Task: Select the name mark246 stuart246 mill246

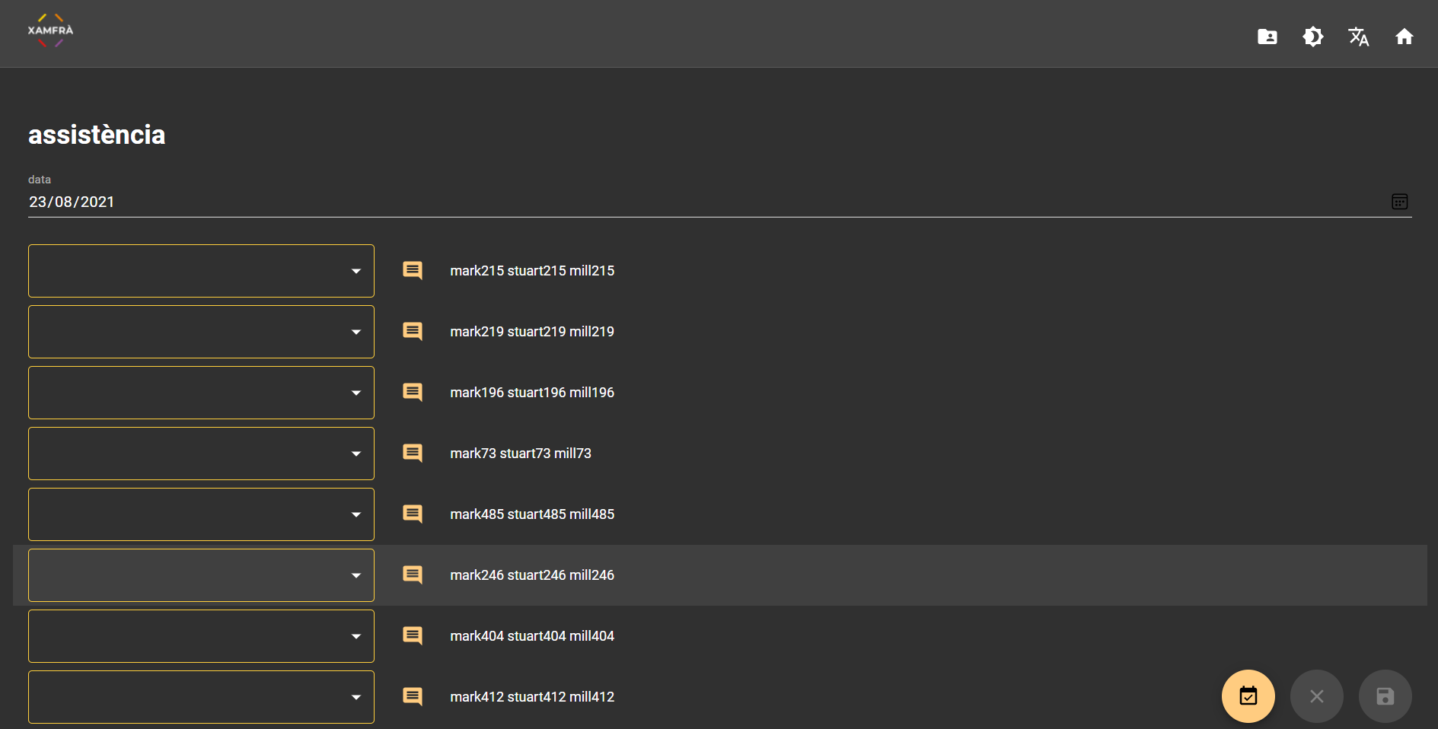Action: pos(532,575)
